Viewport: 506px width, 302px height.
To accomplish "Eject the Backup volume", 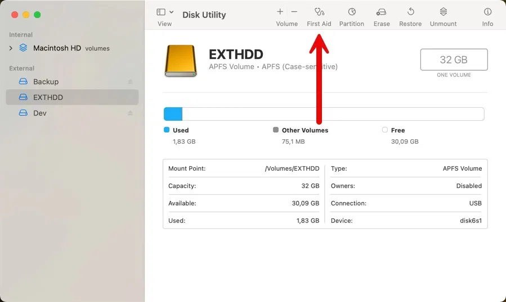I will [130, 82].
